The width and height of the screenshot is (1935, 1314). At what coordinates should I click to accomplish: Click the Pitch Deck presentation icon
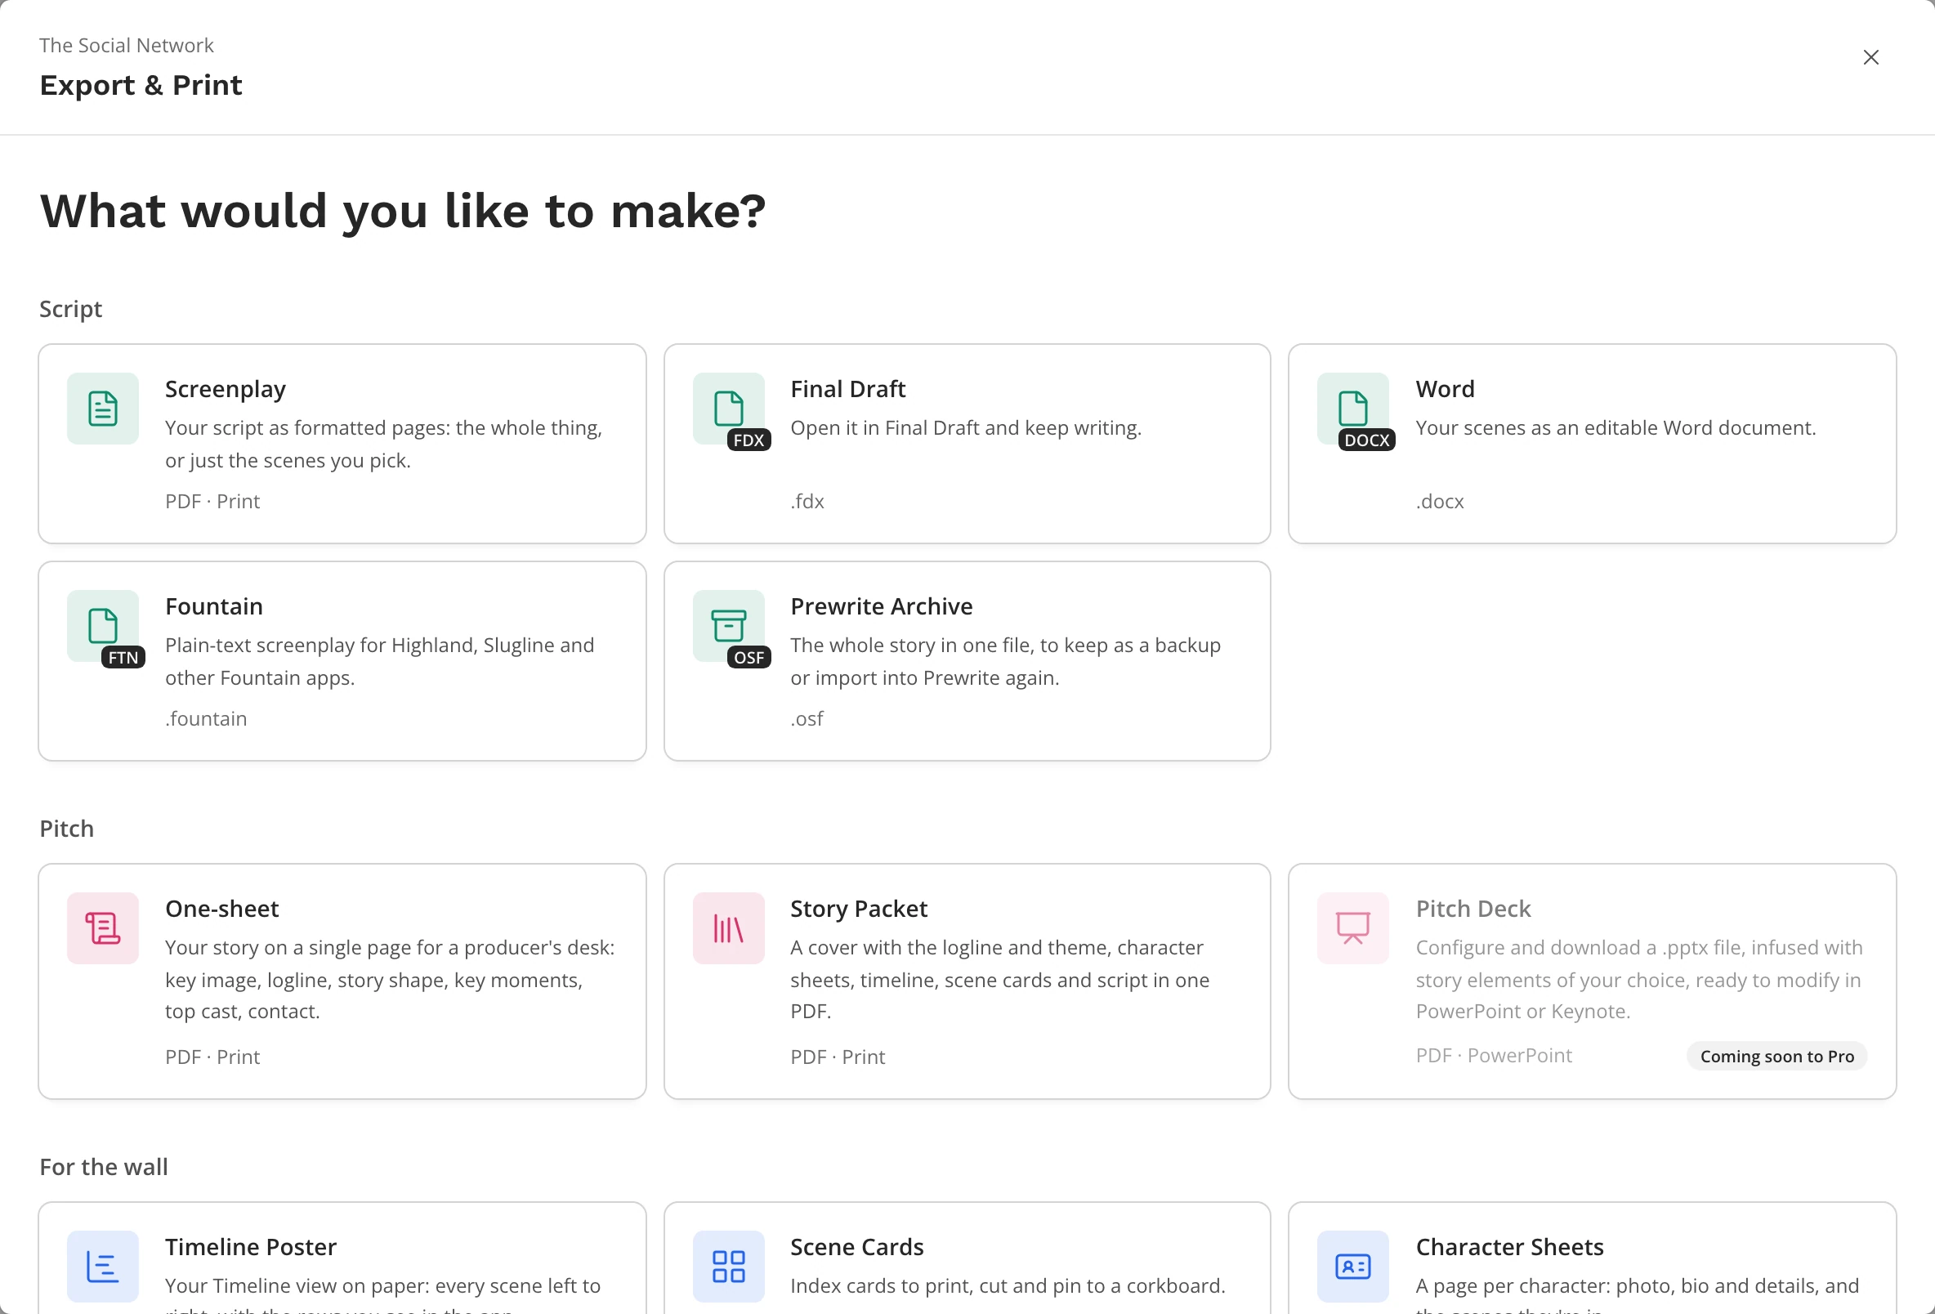click(1353, 928)
